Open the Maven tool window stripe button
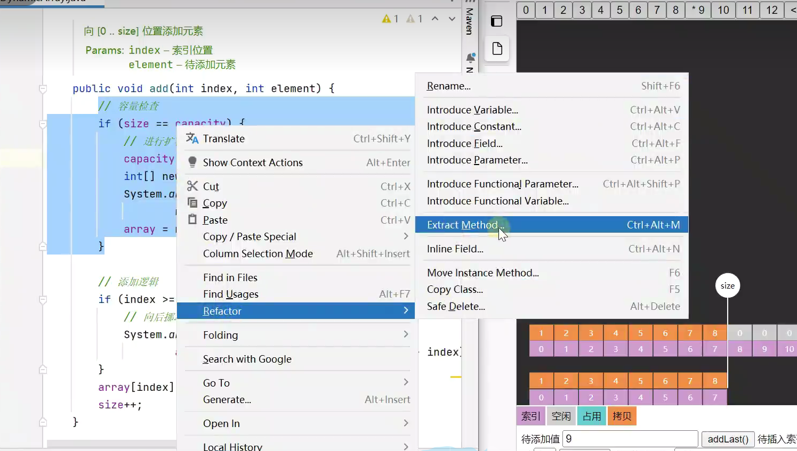This screenshot has width=797, height=451. 470,21
